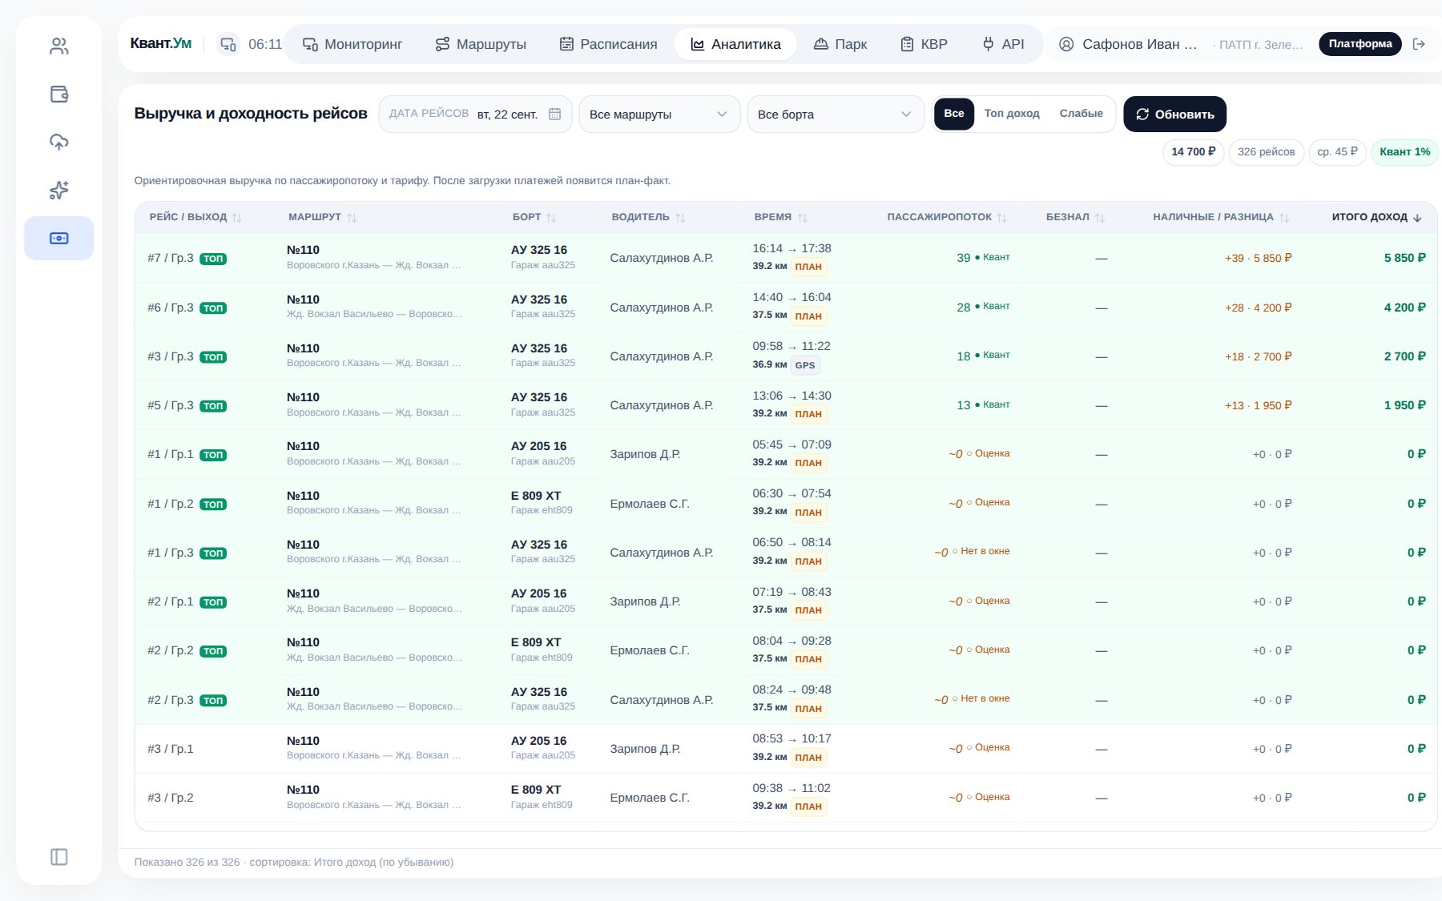Open the API tab
1442x901 pixels.
(1003, 44)
